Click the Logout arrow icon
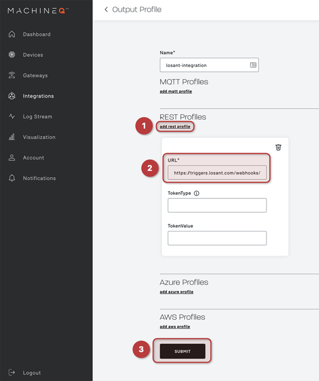319x381 pixels. click(12, 373)
